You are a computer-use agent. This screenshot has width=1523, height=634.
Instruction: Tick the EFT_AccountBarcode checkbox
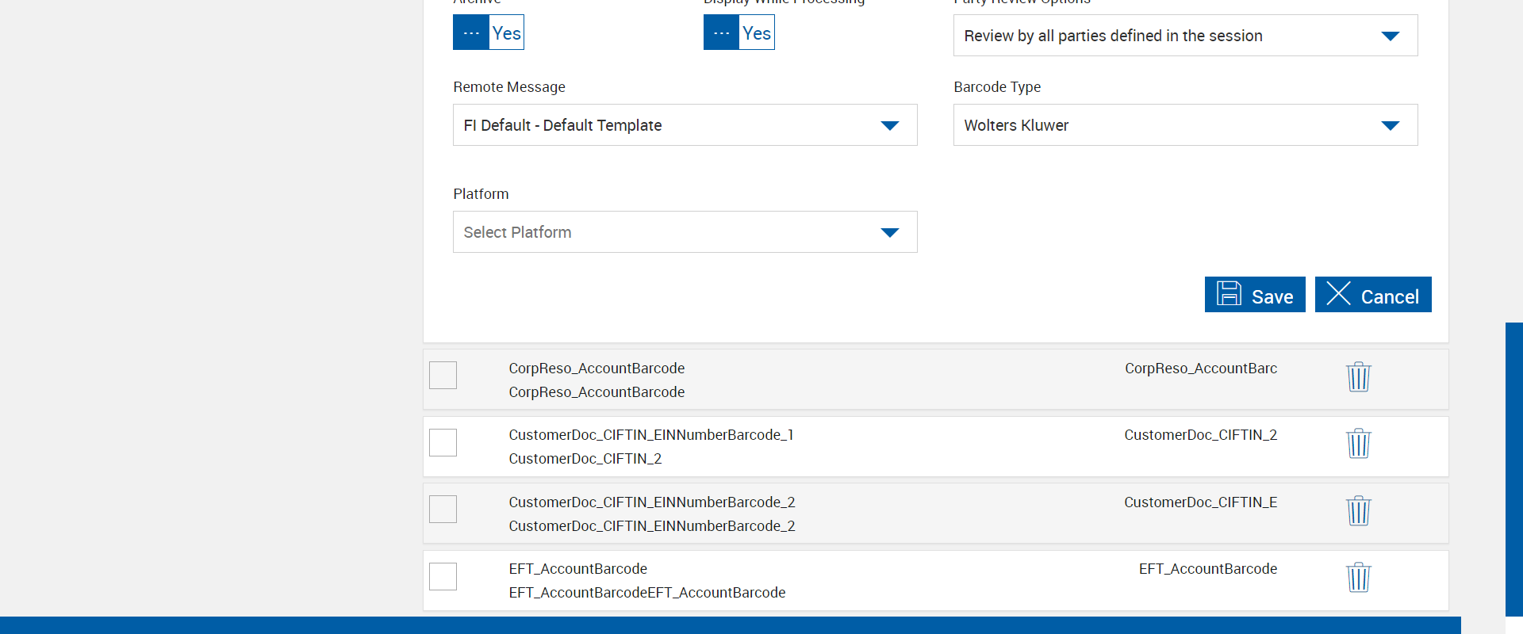[443, 576]
